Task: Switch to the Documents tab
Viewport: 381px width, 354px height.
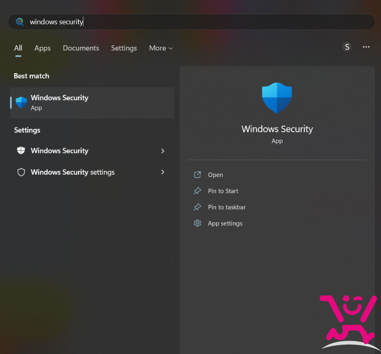Action: [81, 48]
